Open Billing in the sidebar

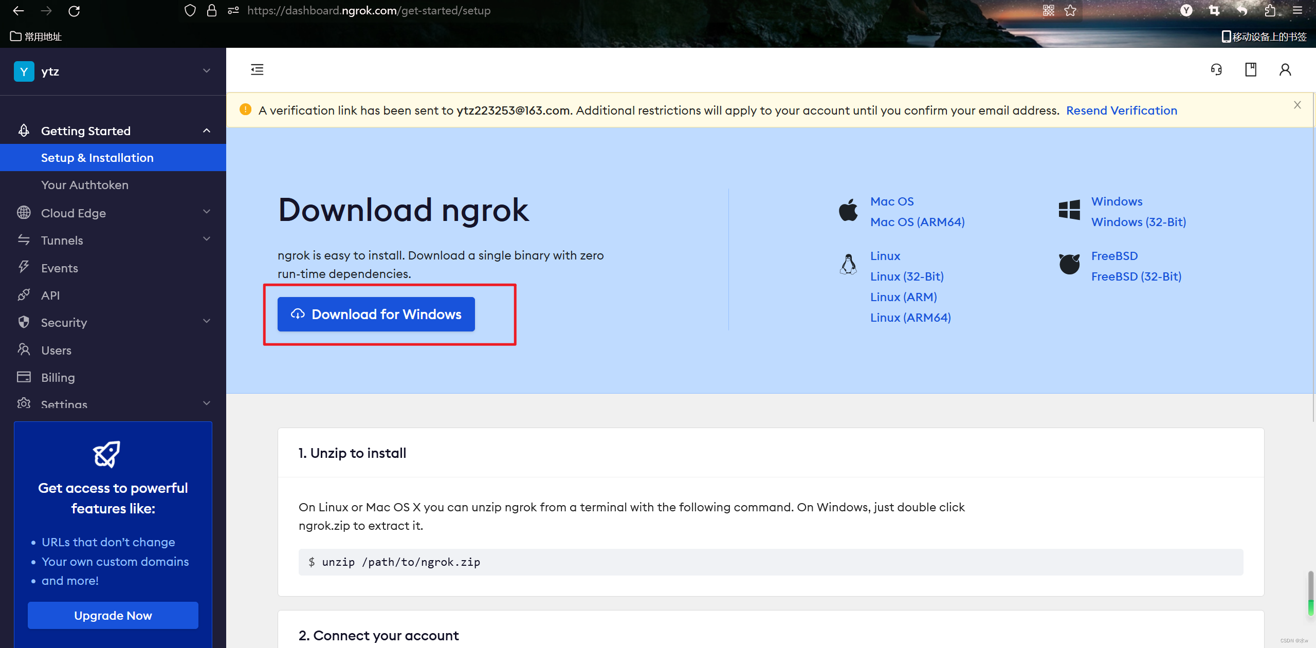point(58,377)
